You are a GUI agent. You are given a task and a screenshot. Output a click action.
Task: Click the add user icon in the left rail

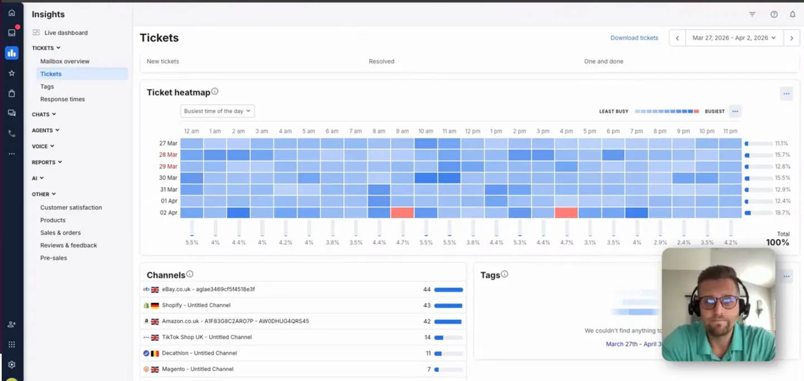pyautogui.click(x=12, y=324)
